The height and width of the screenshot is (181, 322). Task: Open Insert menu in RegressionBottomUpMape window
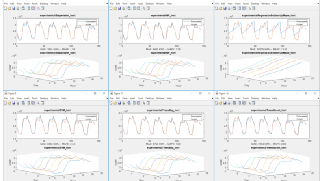(x=238, y=4)
